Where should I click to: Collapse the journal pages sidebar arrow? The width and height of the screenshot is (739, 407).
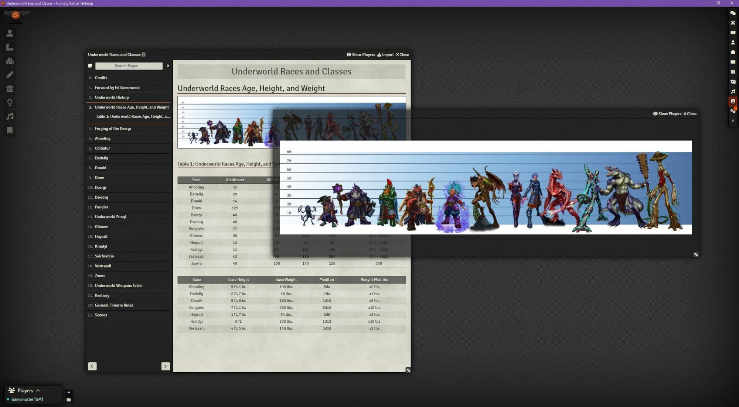168,66
